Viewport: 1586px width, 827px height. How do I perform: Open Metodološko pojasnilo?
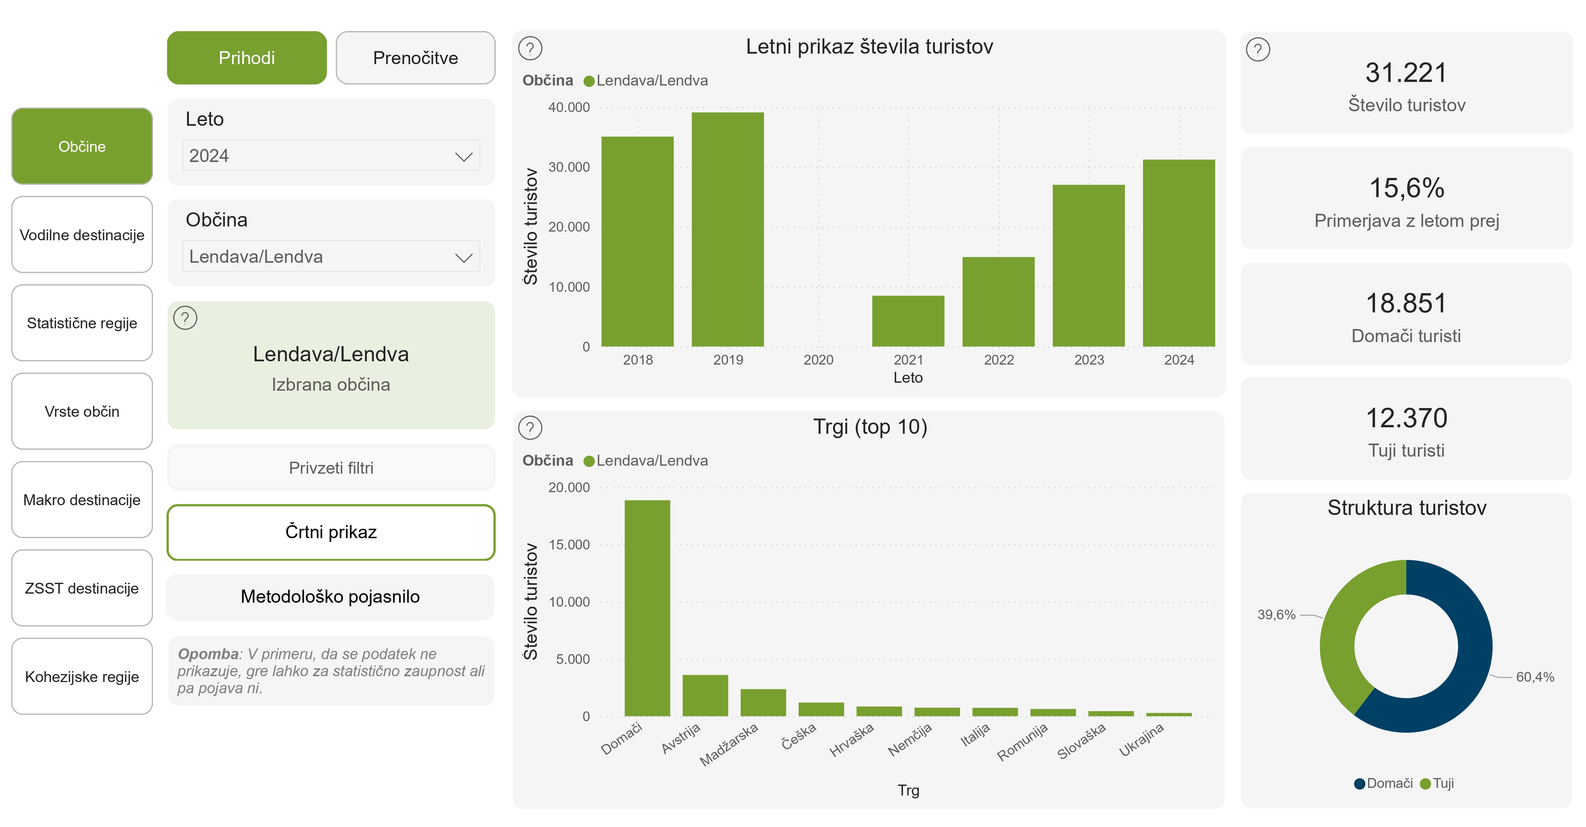point(331,597)
